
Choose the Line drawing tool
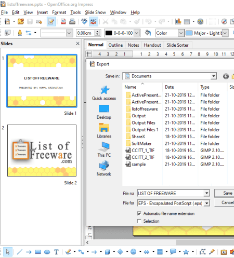[20, 252]
